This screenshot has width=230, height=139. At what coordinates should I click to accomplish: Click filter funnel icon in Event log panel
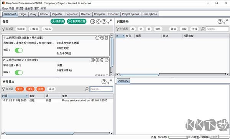point(3,89)
